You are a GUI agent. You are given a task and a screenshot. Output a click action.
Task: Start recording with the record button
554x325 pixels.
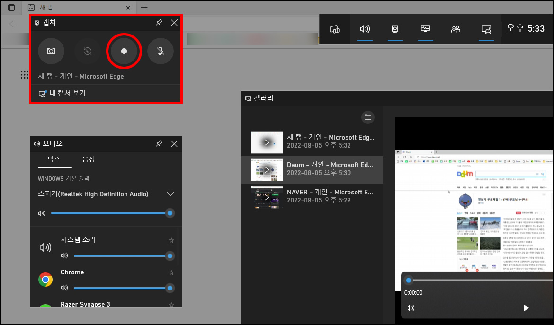(124, 51)
